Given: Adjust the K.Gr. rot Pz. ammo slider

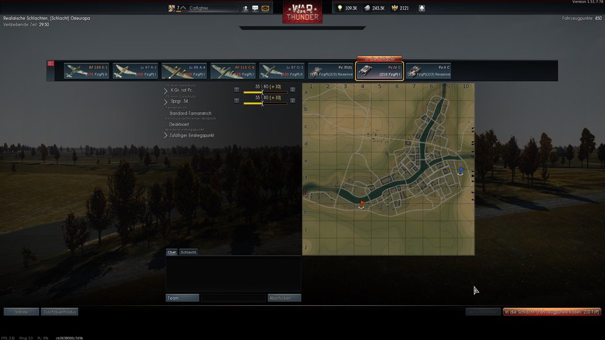Looking at the screenshot, I should click(x=265, y=93).
